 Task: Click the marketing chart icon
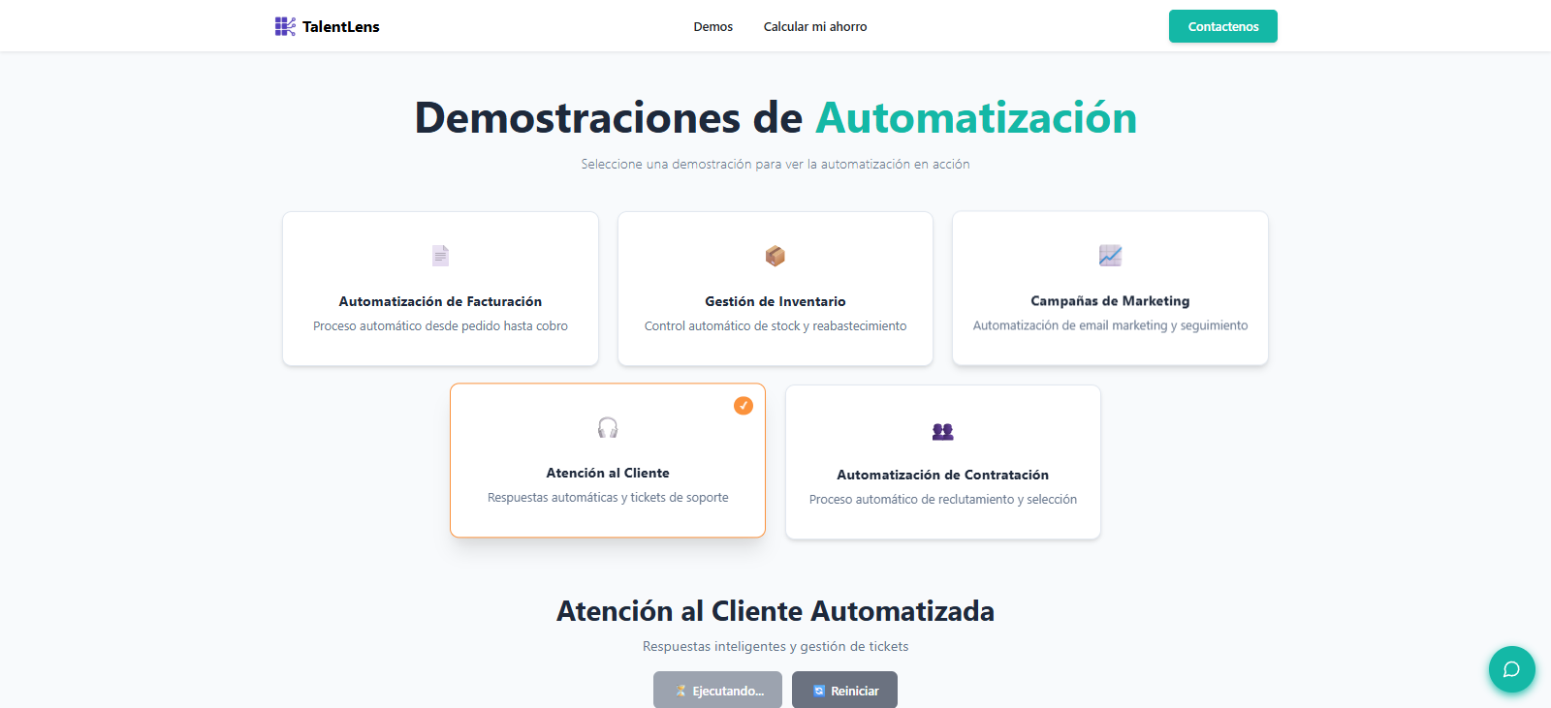click(x=1110, y=256)
